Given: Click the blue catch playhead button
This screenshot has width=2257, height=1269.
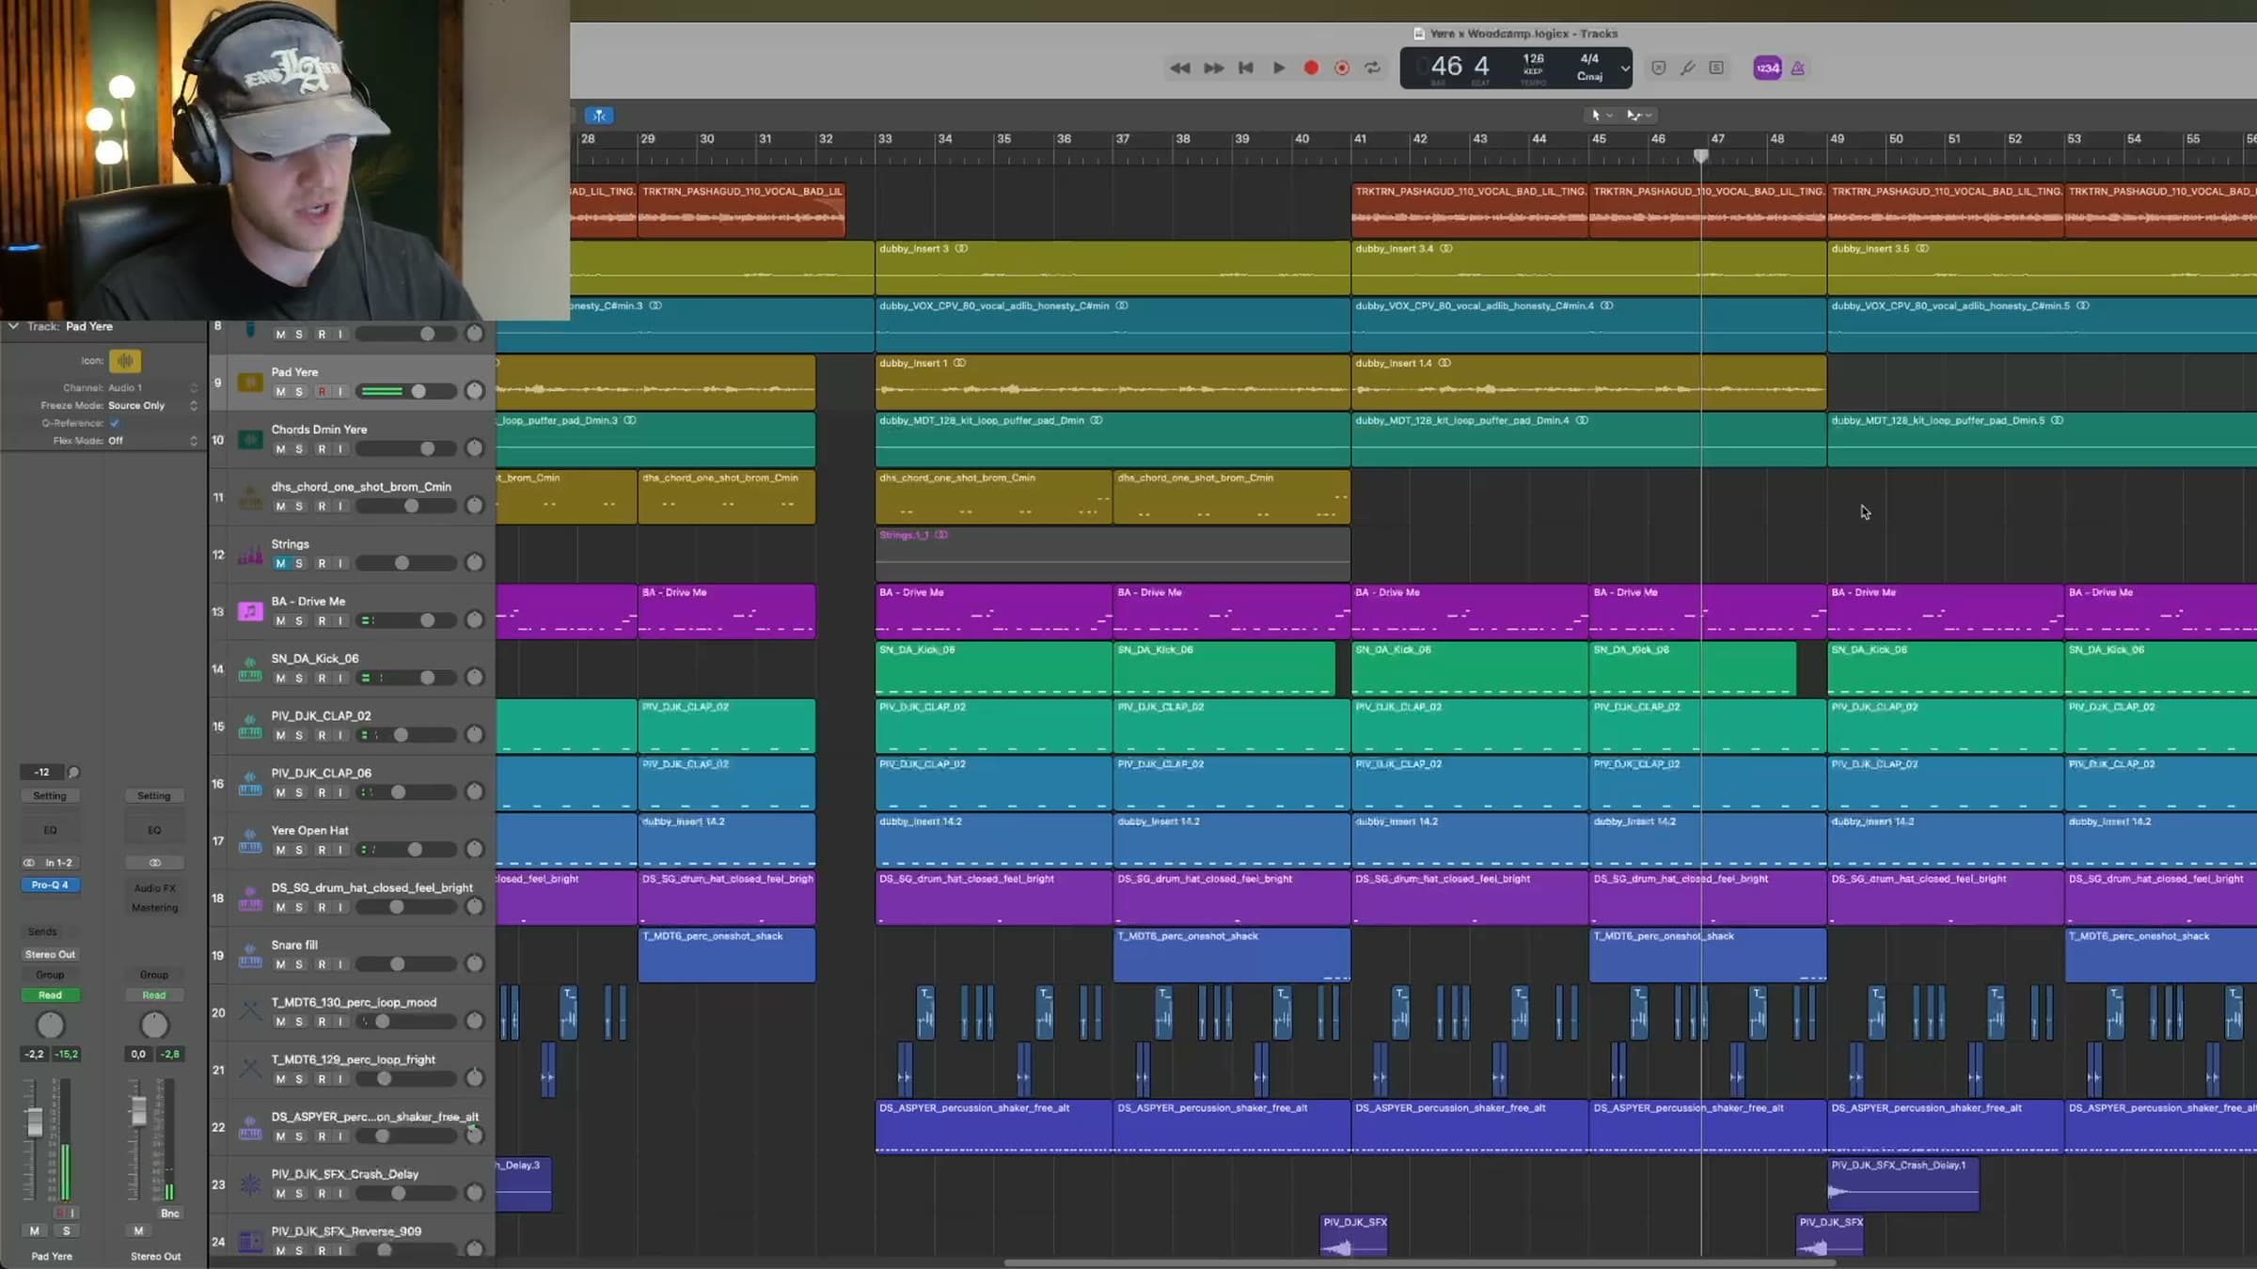Looking at the screenshot, I should point(599,116).
